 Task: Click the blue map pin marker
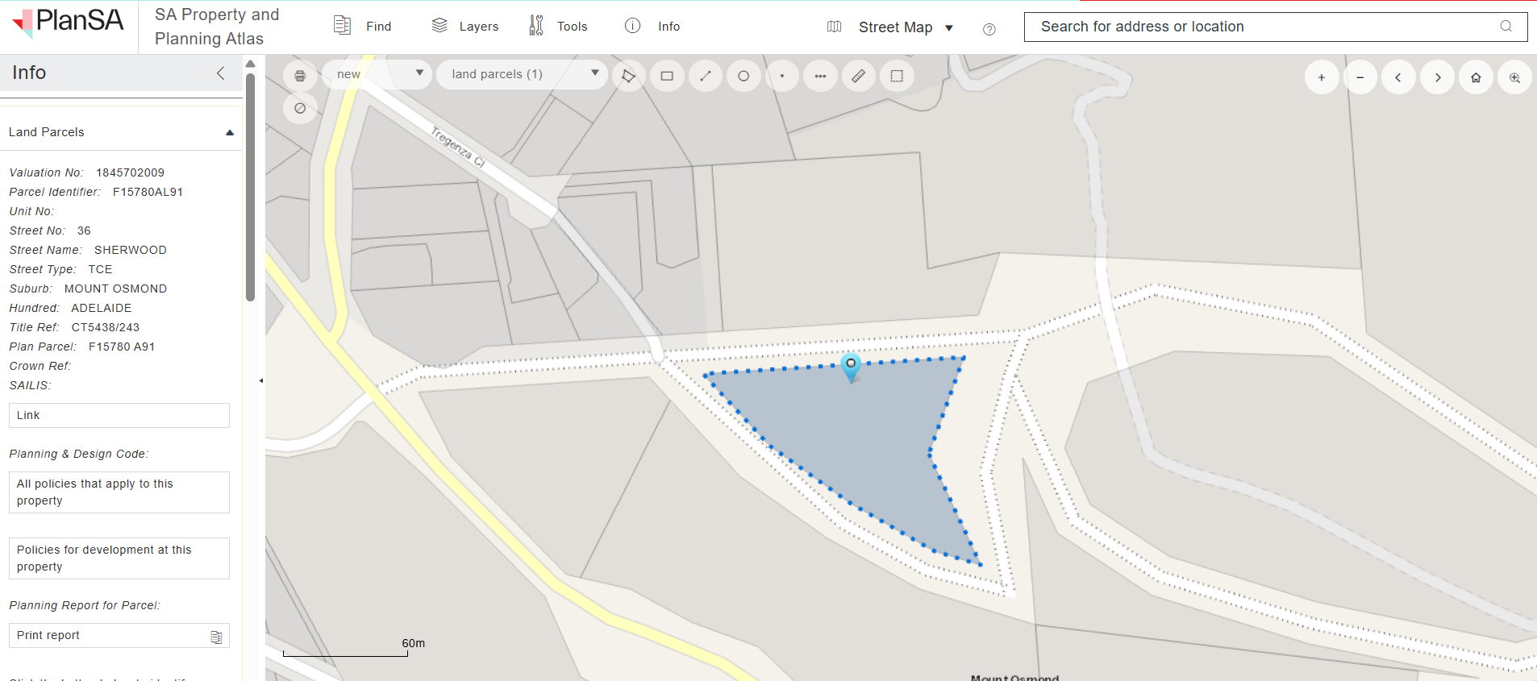851,367
